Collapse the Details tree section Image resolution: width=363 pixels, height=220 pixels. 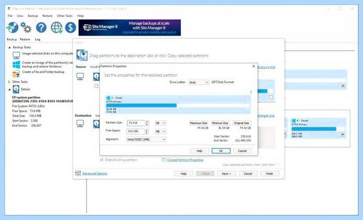(x=10, y=89)
